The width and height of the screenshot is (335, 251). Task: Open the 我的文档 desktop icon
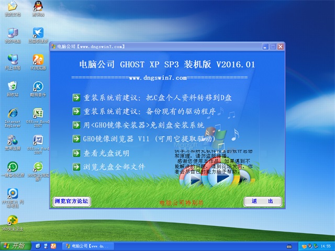click(x=10, y=8)
